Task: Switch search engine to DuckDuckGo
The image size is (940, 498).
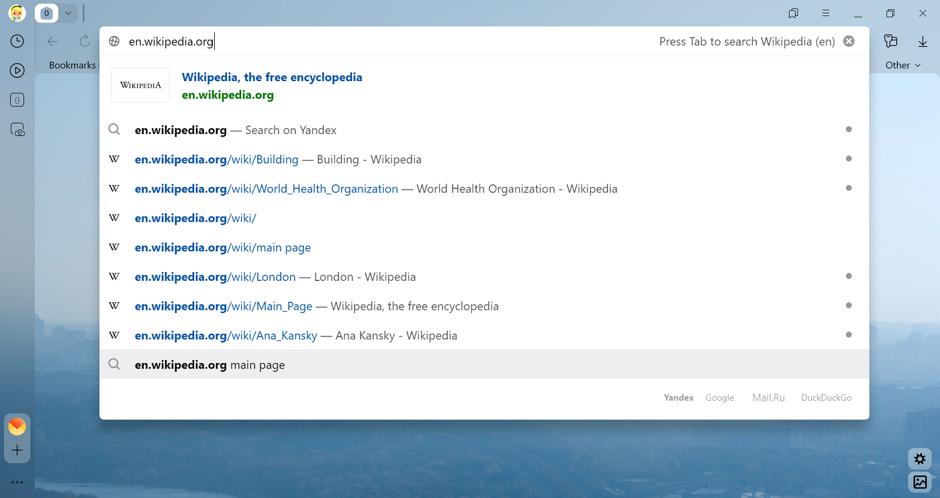Action: pos(826,397)
